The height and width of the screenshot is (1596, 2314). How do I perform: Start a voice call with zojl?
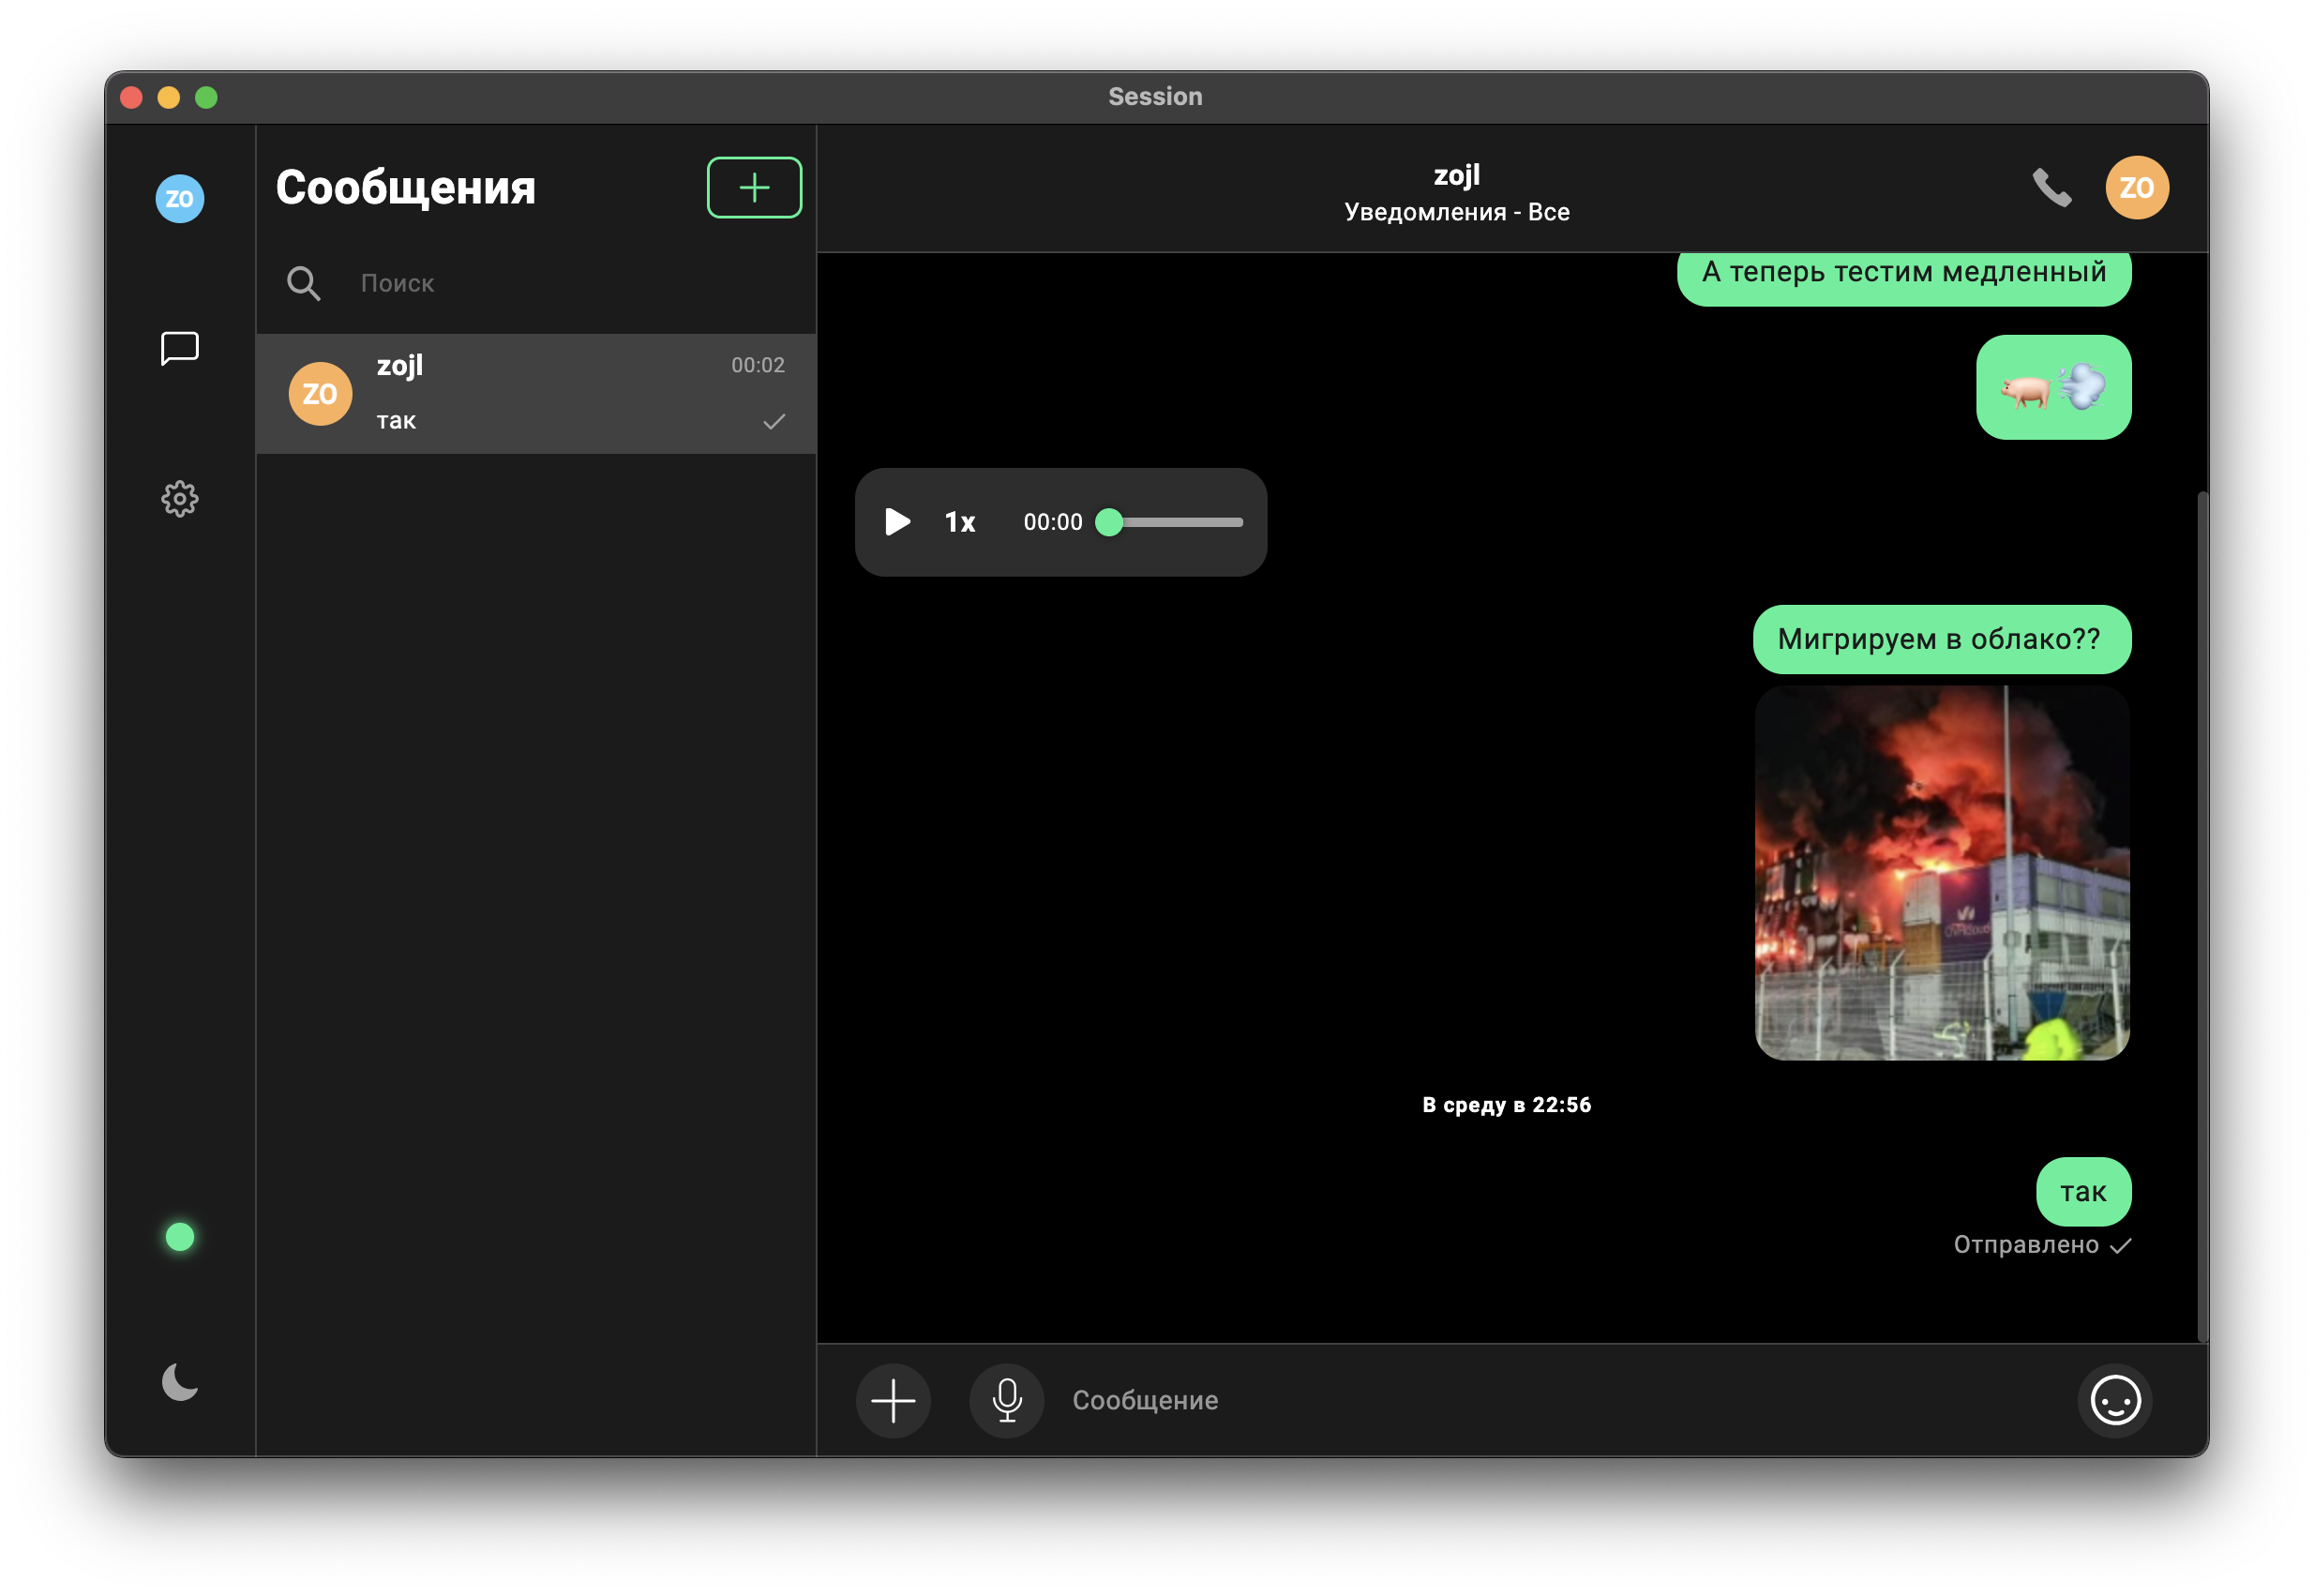click(2051, 188)
